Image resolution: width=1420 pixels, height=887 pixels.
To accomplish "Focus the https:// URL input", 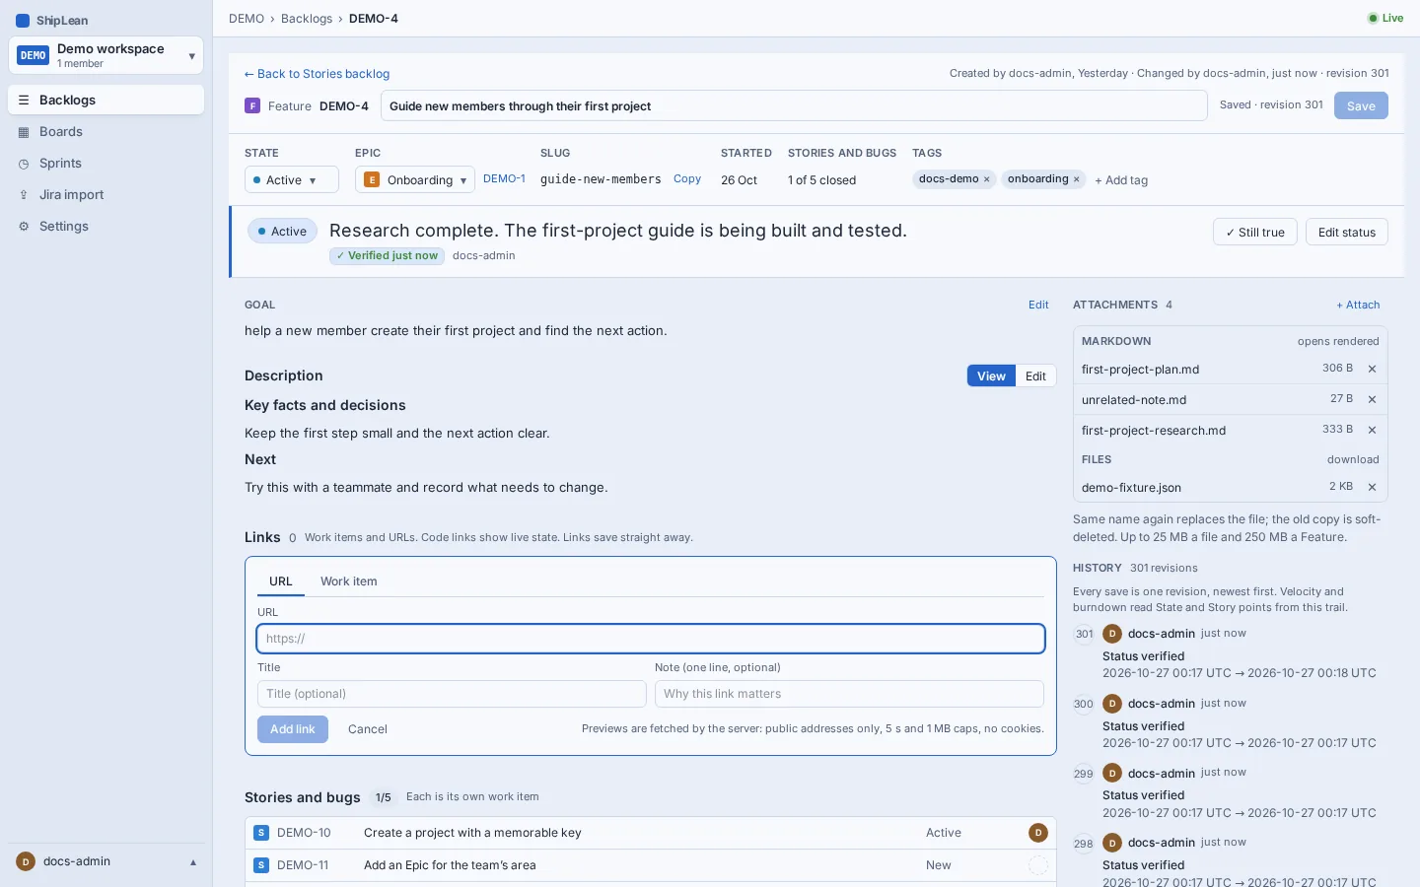I will click(651, 639).
